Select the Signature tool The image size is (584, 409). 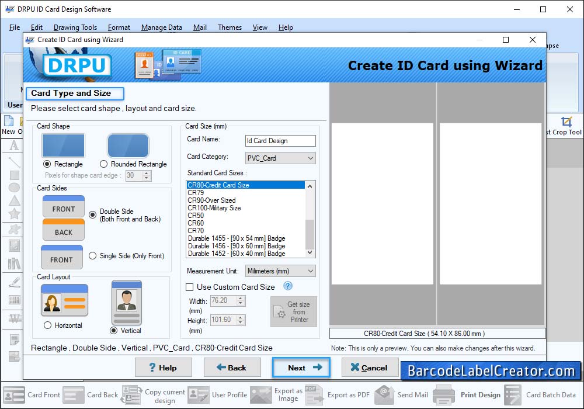(x=14, y=282)
